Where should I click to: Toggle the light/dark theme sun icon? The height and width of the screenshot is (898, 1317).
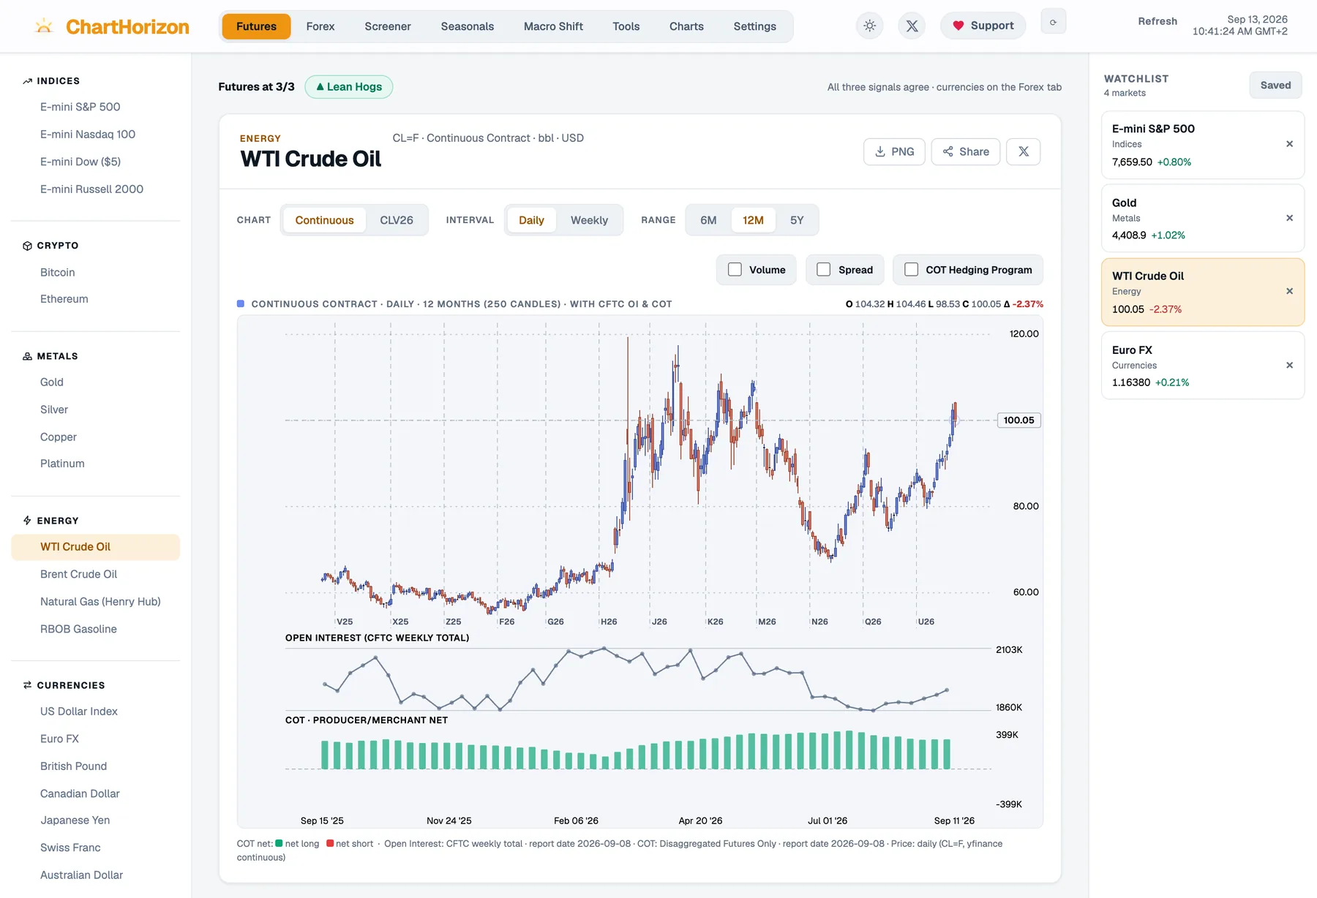869,26
